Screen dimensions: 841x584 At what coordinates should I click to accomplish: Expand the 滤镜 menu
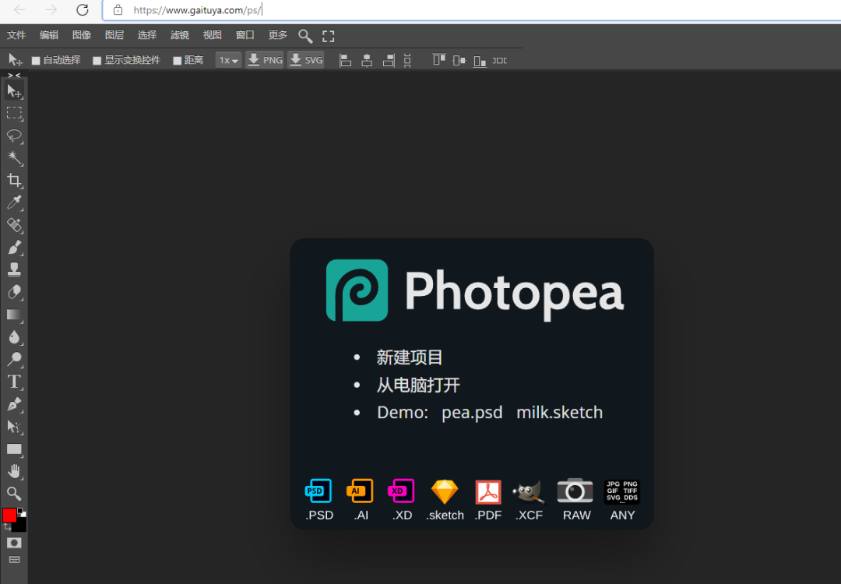pyautogui.click(x=180, y=35)
